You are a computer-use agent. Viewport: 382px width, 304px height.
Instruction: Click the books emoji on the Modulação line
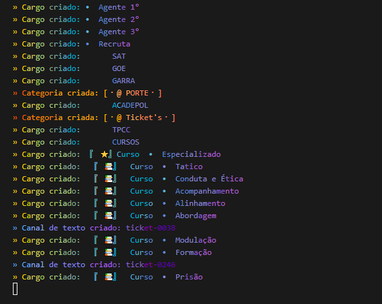tap(108, 240)
